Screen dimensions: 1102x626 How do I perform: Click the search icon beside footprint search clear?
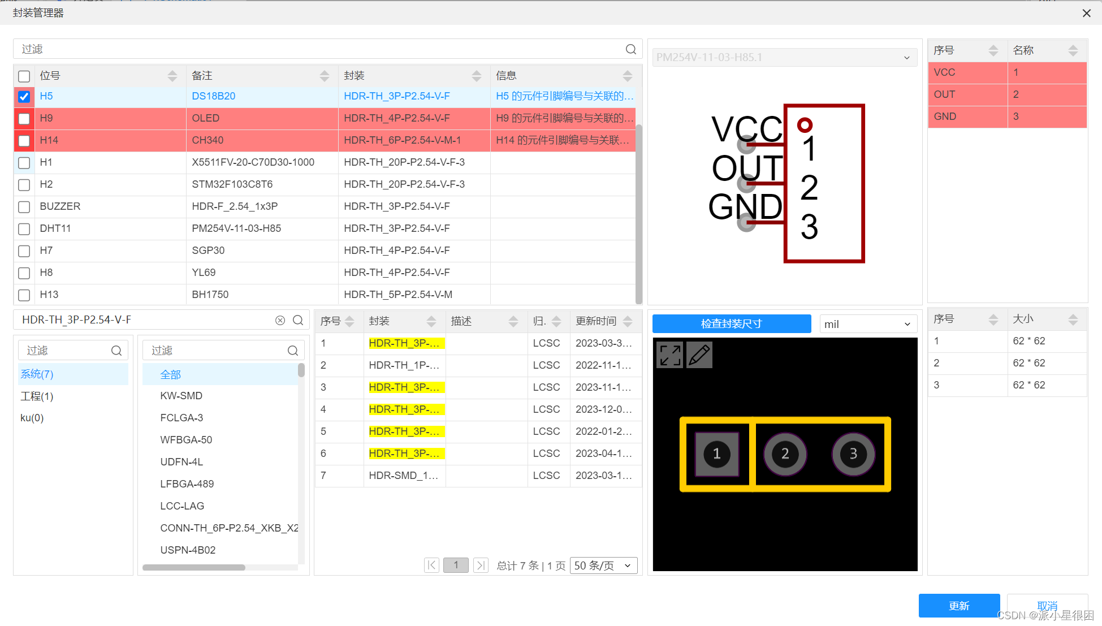(x=298, y=320)
